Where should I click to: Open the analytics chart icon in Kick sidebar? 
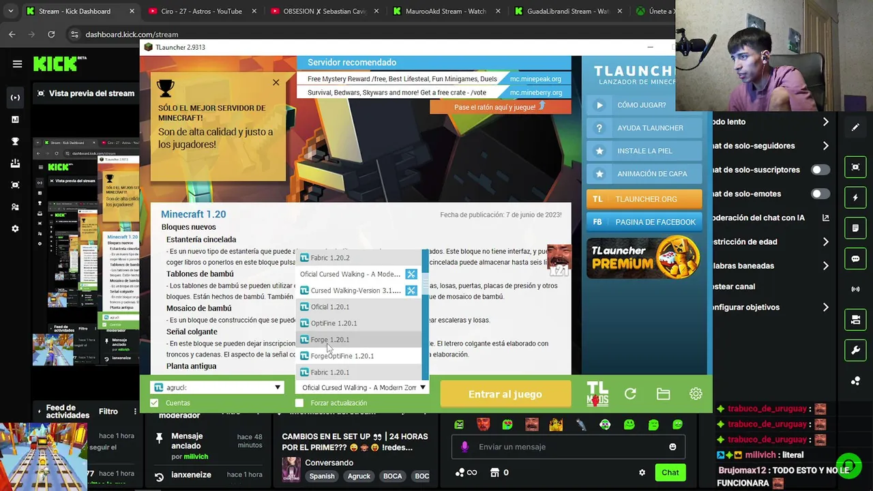click(x=15, y=119)
